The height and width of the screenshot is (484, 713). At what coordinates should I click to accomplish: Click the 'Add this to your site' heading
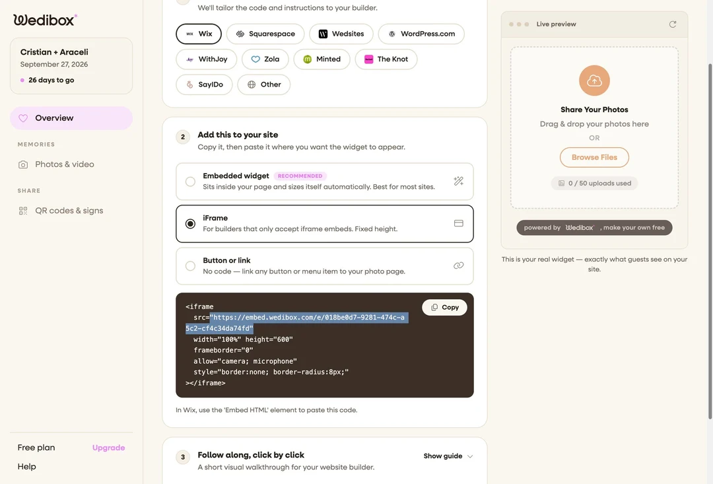[x=238, y=135]
